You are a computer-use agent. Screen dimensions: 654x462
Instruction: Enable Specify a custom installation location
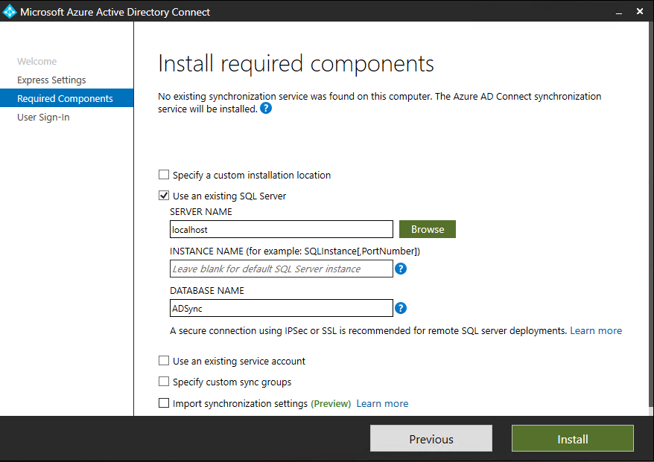click(164, 175)
